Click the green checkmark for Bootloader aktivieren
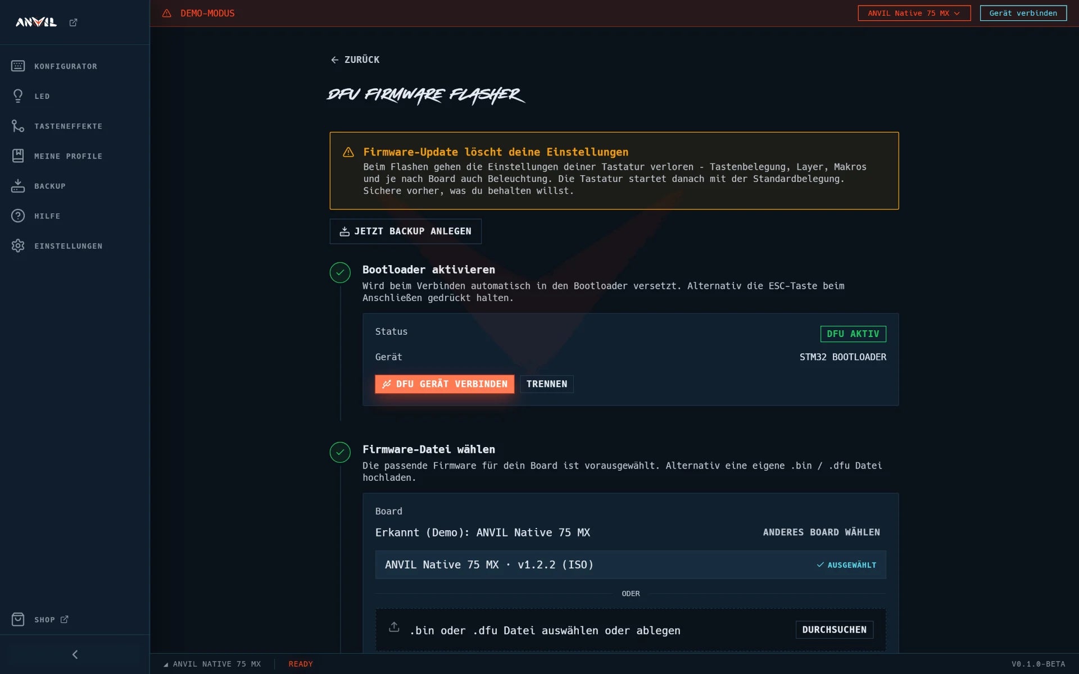The image size is (1079, 674). (340, 272)
